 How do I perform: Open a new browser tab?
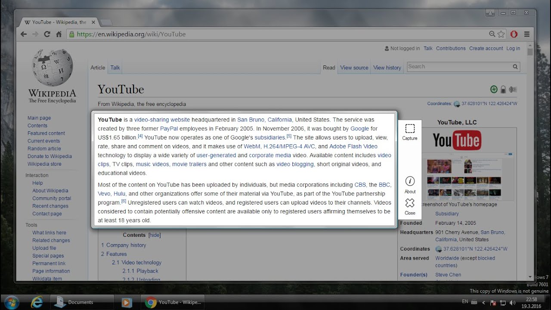pos(106,22)
